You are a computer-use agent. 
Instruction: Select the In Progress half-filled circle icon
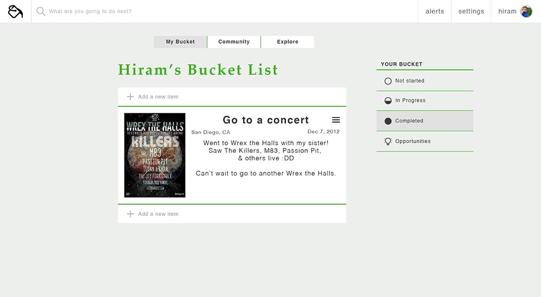click(388, 100)
